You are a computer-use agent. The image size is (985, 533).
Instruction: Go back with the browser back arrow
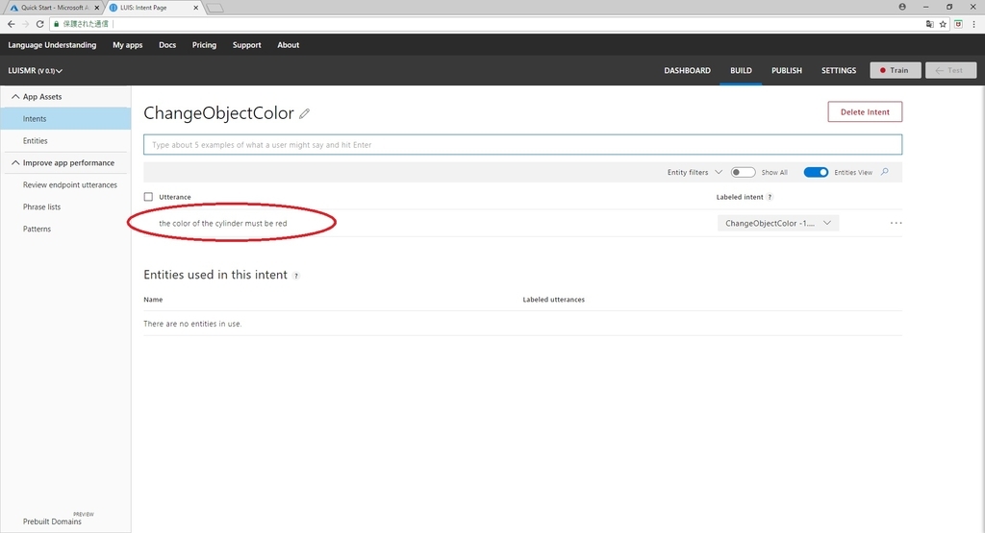pos(11,24)
